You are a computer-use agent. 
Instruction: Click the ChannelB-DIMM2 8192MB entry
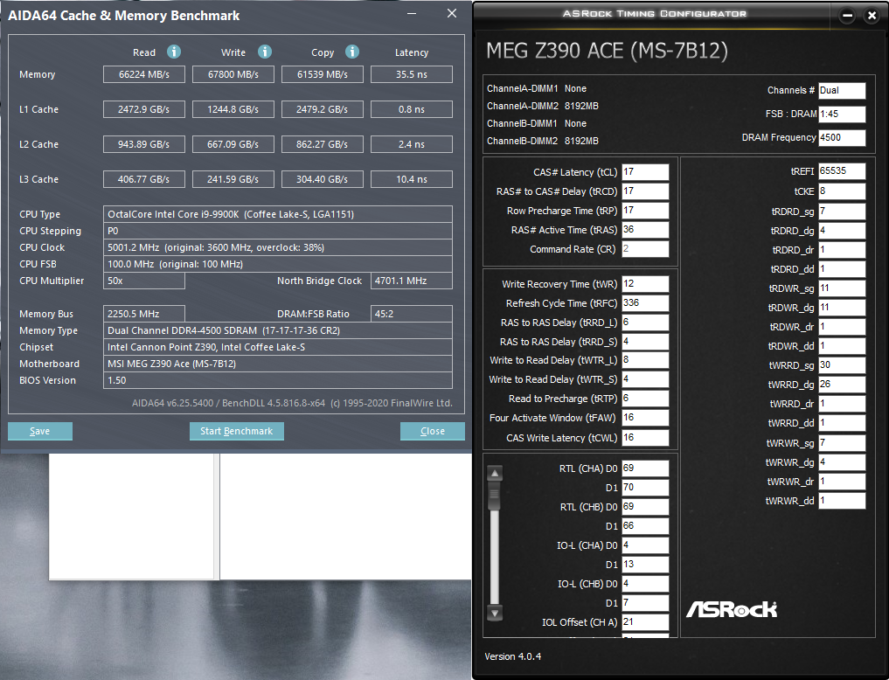click(543, 141)
